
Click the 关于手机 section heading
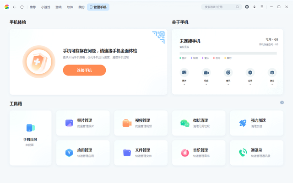point(180,22)
